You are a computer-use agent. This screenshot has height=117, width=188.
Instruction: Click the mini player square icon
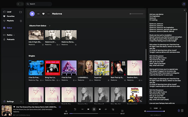pyautogui.click(x=122, y=111)
